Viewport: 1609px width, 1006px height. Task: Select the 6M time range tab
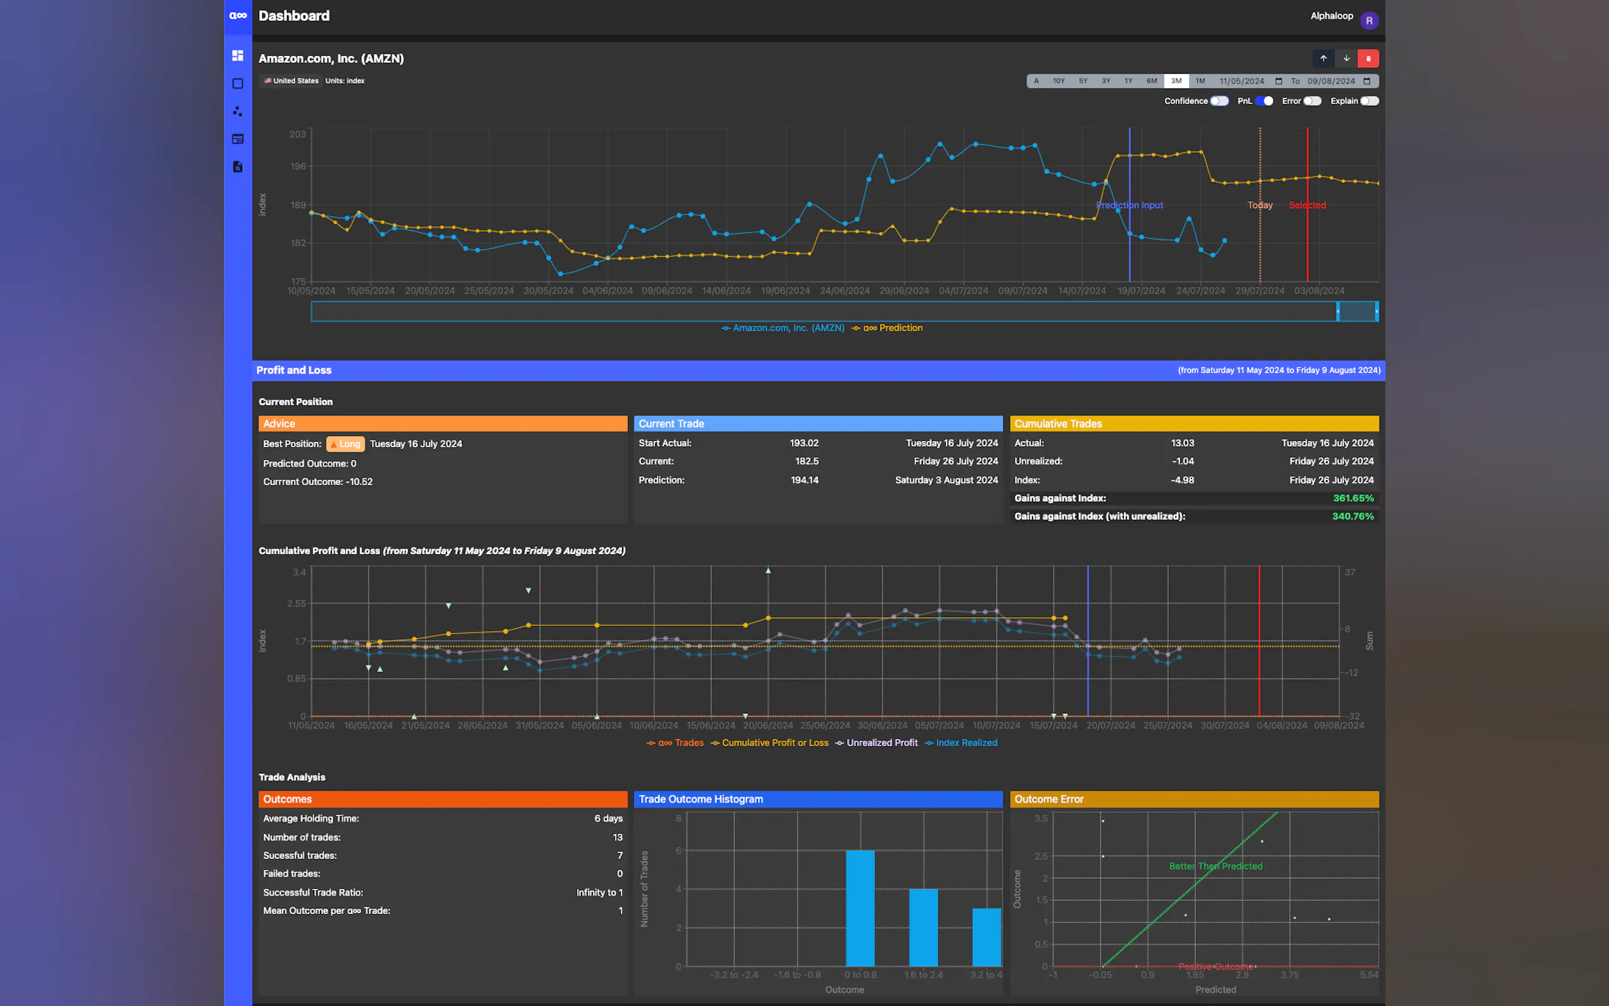[x=1152, y=81]
